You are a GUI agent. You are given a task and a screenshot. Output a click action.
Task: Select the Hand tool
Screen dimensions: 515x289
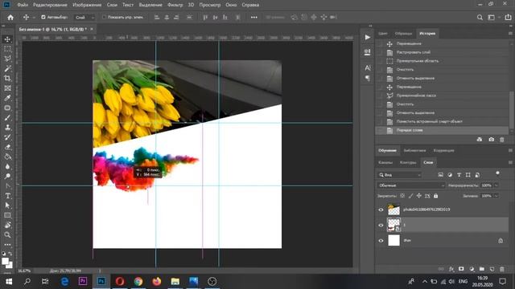[x=7, y=225]
